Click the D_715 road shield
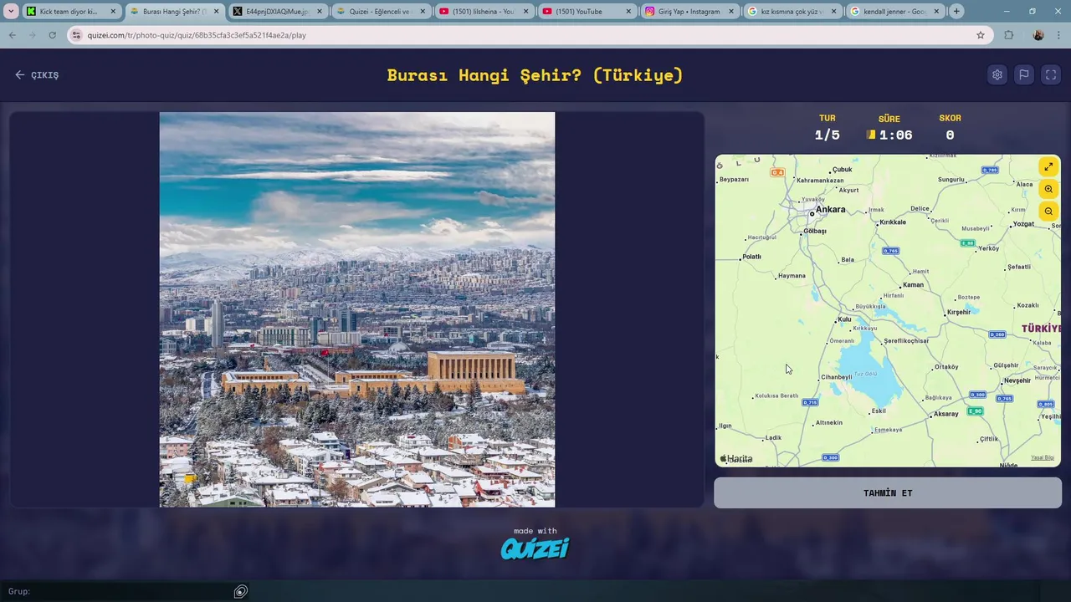1071x602 pixels. point(810,403)
